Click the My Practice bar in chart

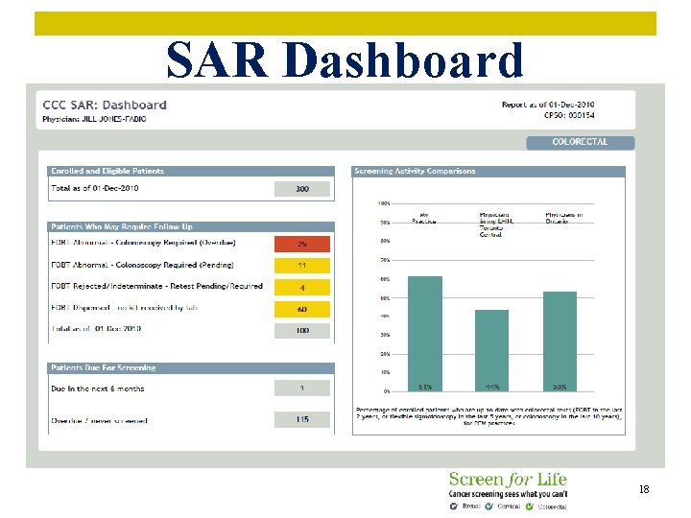pos(425,334)
